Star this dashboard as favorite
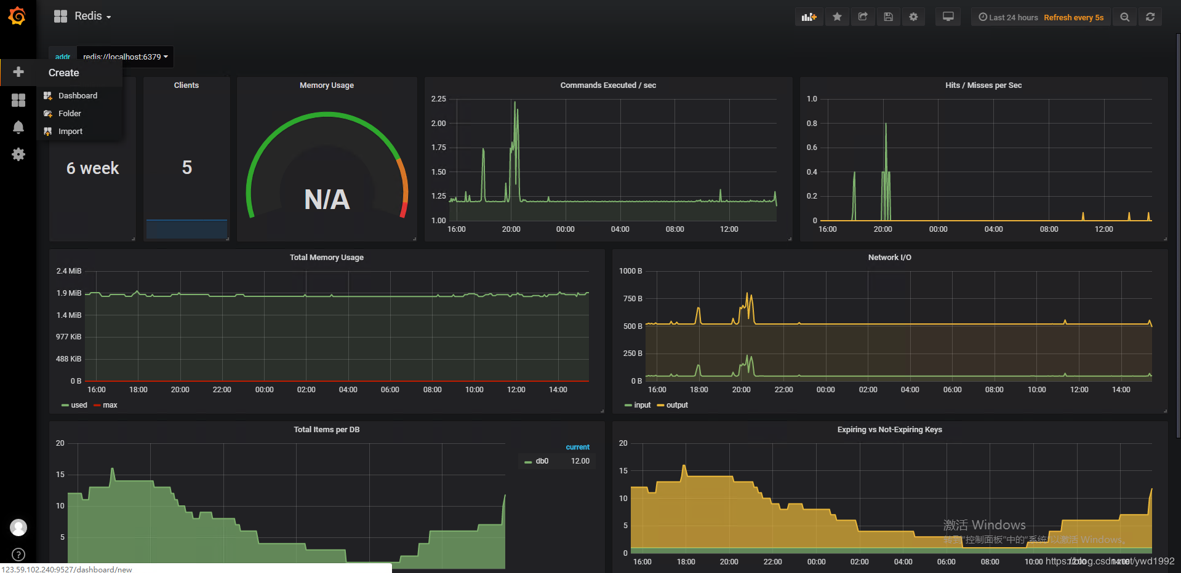Screen dimensions: 1181x573 click(837, 17)
